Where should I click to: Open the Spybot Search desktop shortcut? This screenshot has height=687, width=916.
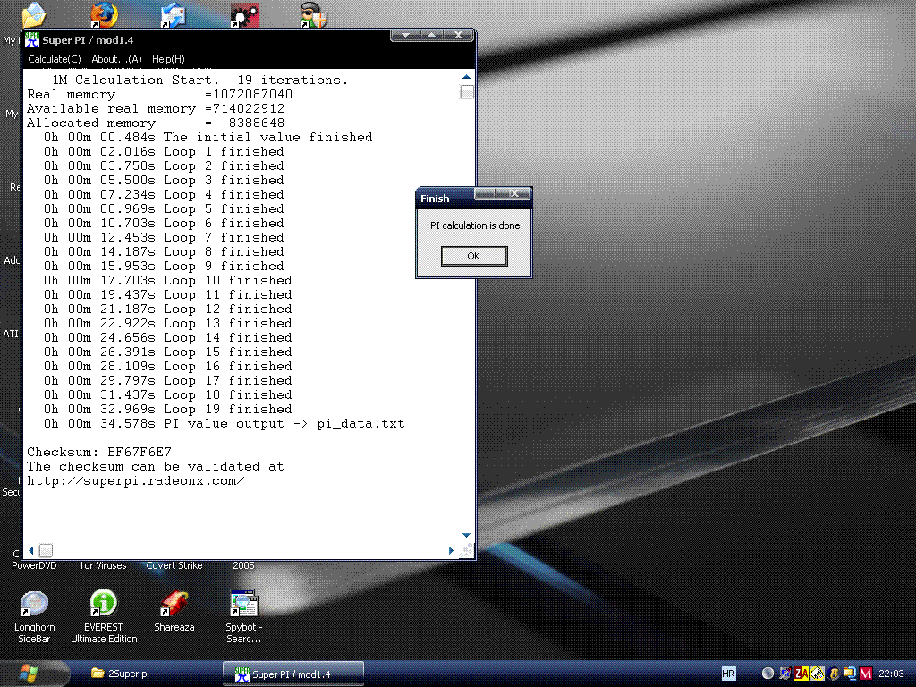pos(243,605)
